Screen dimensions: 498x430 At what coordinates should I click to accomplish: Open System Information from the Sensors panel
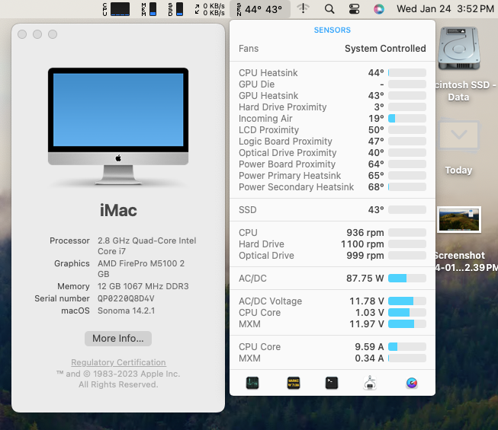click(370, 383)
